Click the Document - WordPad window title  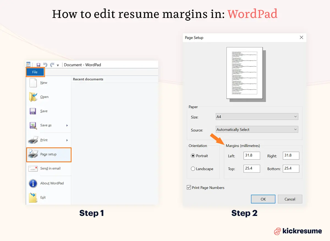[x=82, y=65]
